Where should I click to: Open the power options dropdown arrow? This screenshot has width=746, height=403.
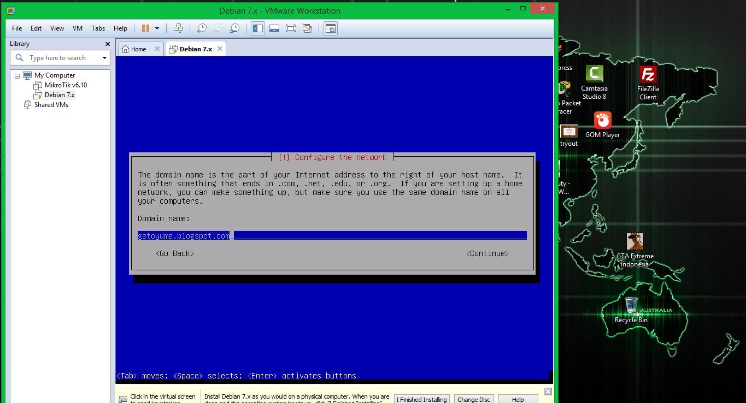[x=157, y=28]
